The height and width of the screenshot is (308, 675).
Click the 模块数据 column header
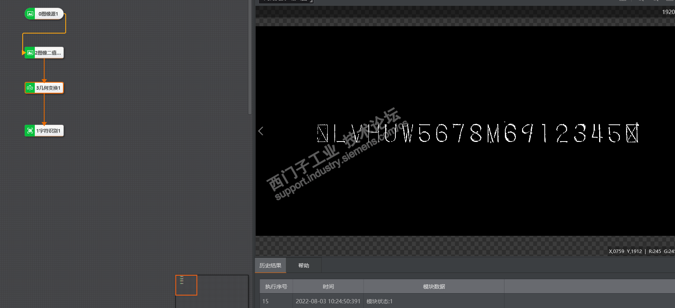click(x=434, y=287)
